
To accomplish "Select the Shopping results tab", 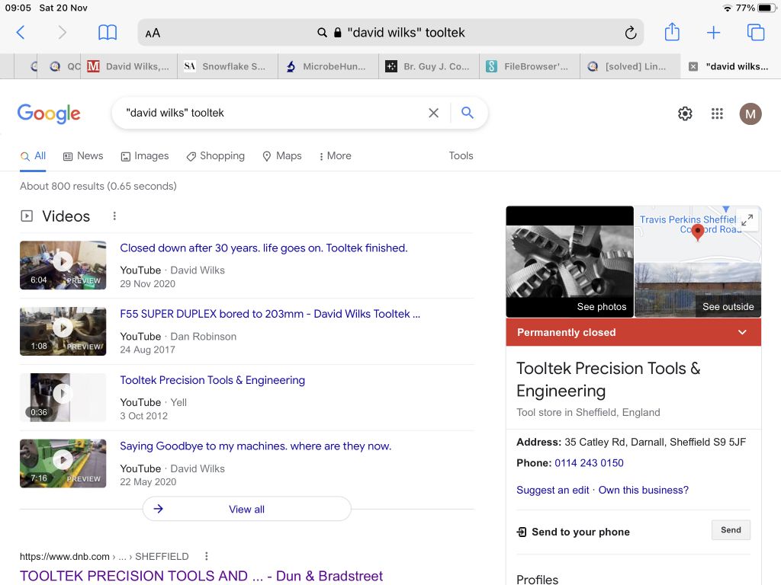I will tap(215, 155).
